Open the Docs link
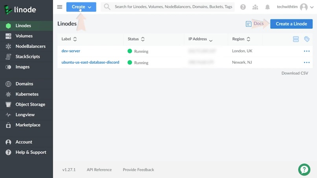This screenshot has width=317, height=178. click(255, 24)
